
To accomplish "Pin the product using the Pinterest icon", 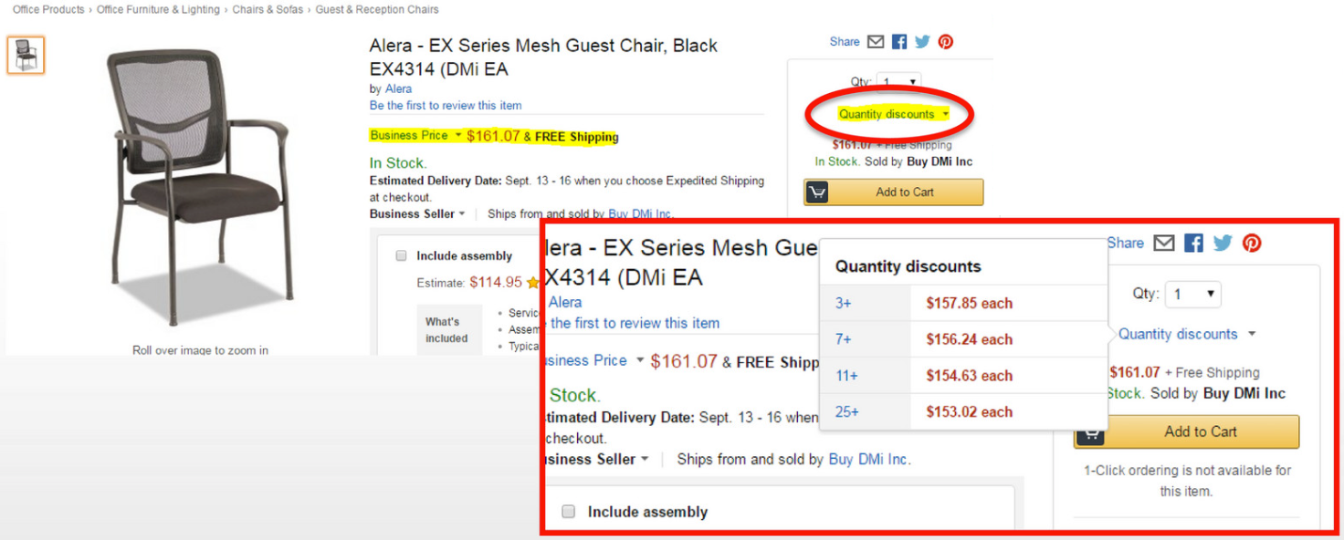I will click(945, 41).
